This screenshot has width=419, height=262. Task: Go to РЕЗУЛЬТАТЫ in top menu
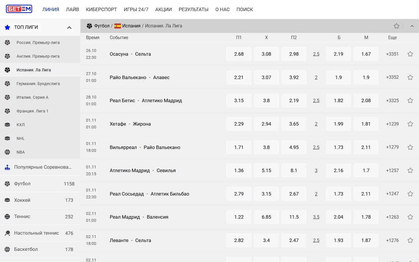point(193,9)
